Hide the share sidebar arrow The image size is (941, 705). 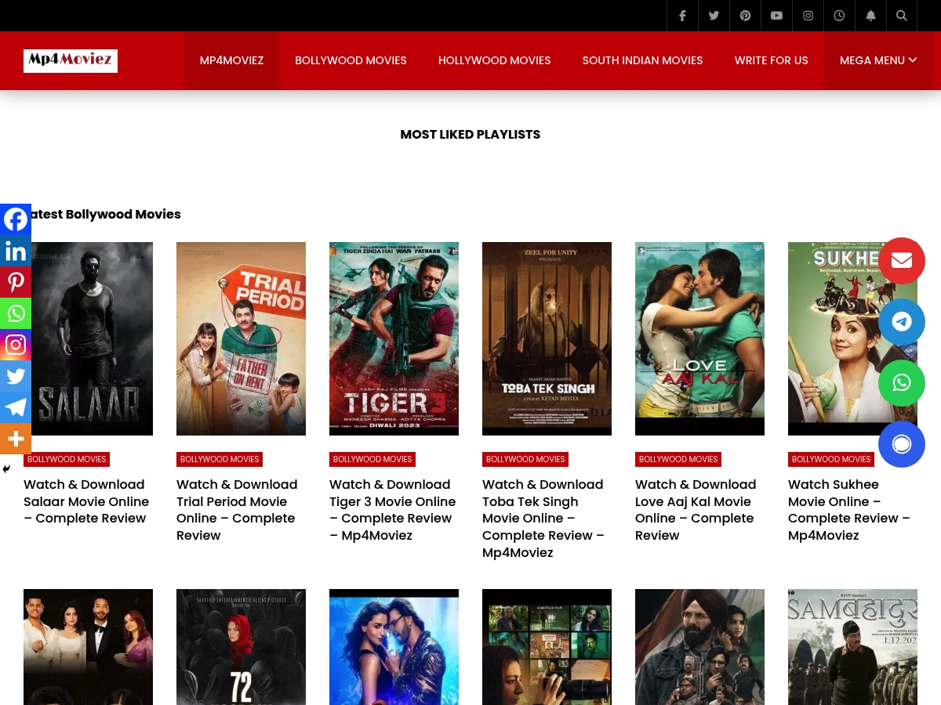(x=6, y=469)
